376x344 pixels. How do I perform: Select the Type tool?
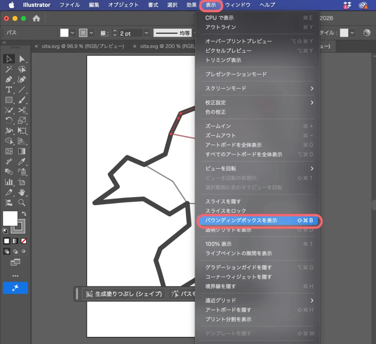click(8, 90)
